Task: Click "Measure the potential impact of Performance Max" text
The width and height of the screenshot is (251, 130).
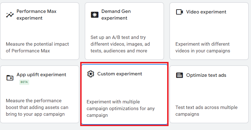Action: (x=37, y=47)
